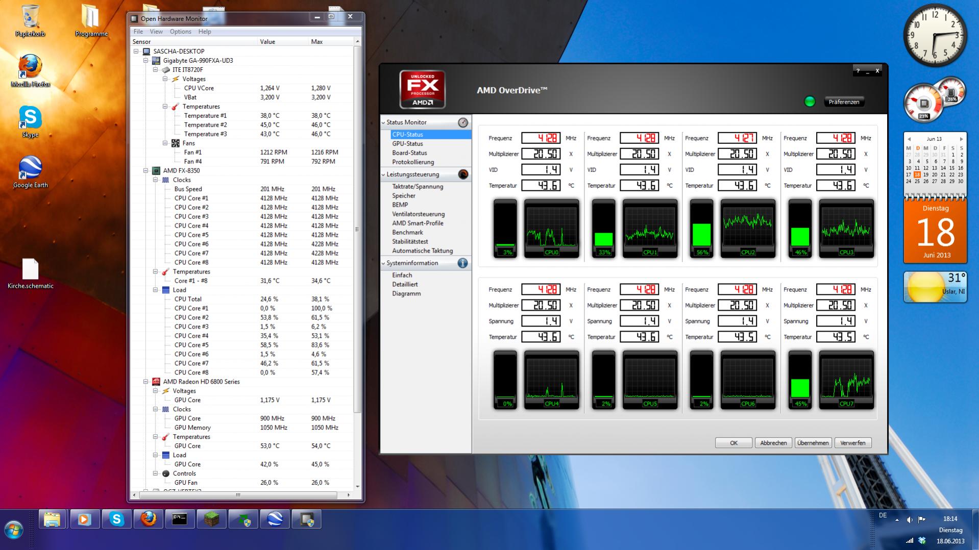This screenshot has width=979, height=550.
Task: Click the Open Hardware Monitor title icon
Action: pos(134,19)
